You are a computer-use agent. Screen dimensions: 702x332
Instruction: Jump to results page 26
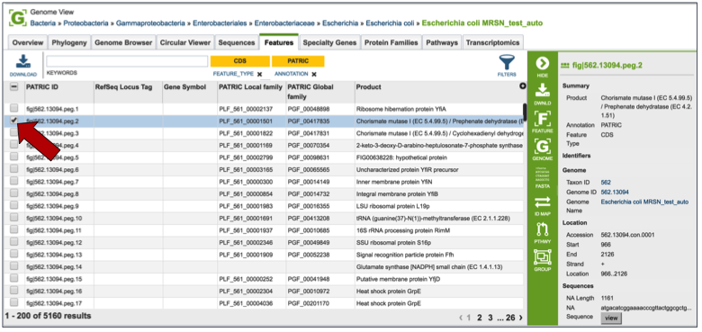[510, 318]
